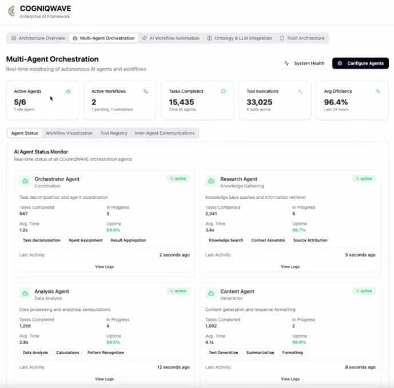Click the System Health pulse icon
This screenshot has height=388, width=394.
point(286,63)
